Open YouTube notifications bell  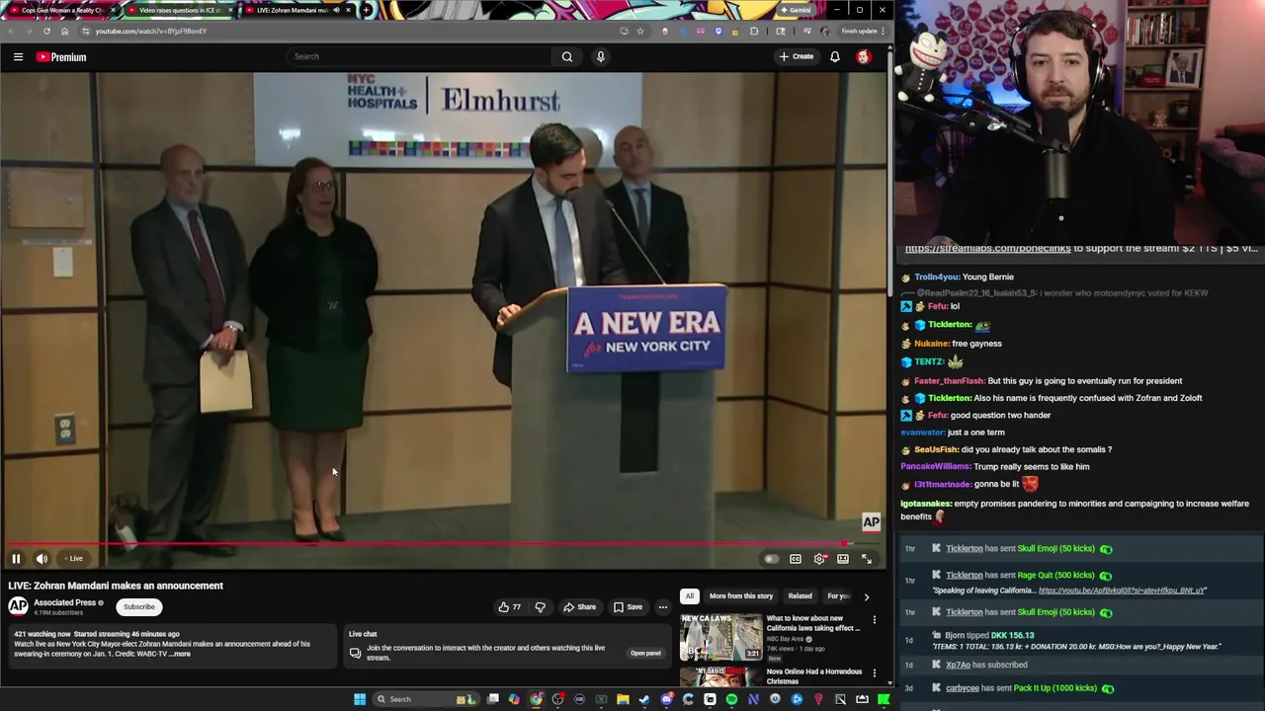(835, 56)
